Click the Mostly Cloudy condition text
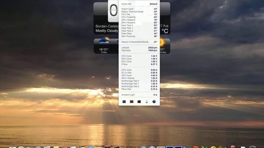 107,31
